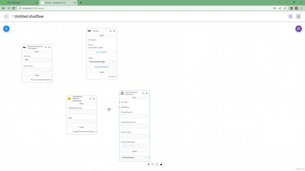Toggle canvas interactivity lock control
Screen dimensions: 305x171
(x=161, y=164)
